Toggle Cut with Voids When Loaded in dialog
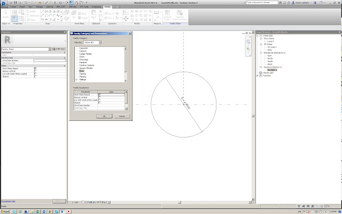 (x=99, y=100)
